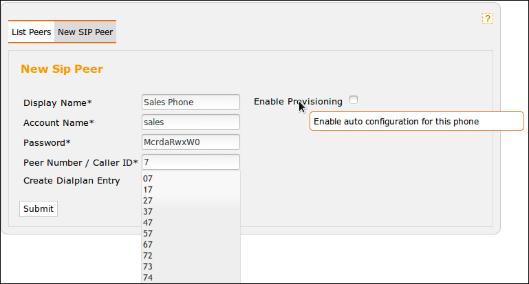Click the Peer Number / Caller ID field
Viewport: 529px width, 284px height.
point(191,162)
